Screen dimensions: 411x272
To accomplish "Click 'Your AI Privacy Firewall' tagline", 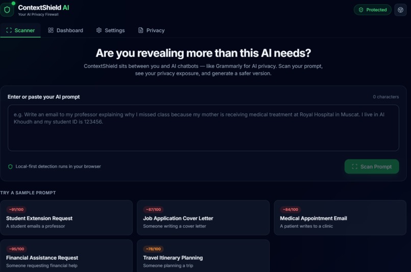I will (x=38, y=14).
